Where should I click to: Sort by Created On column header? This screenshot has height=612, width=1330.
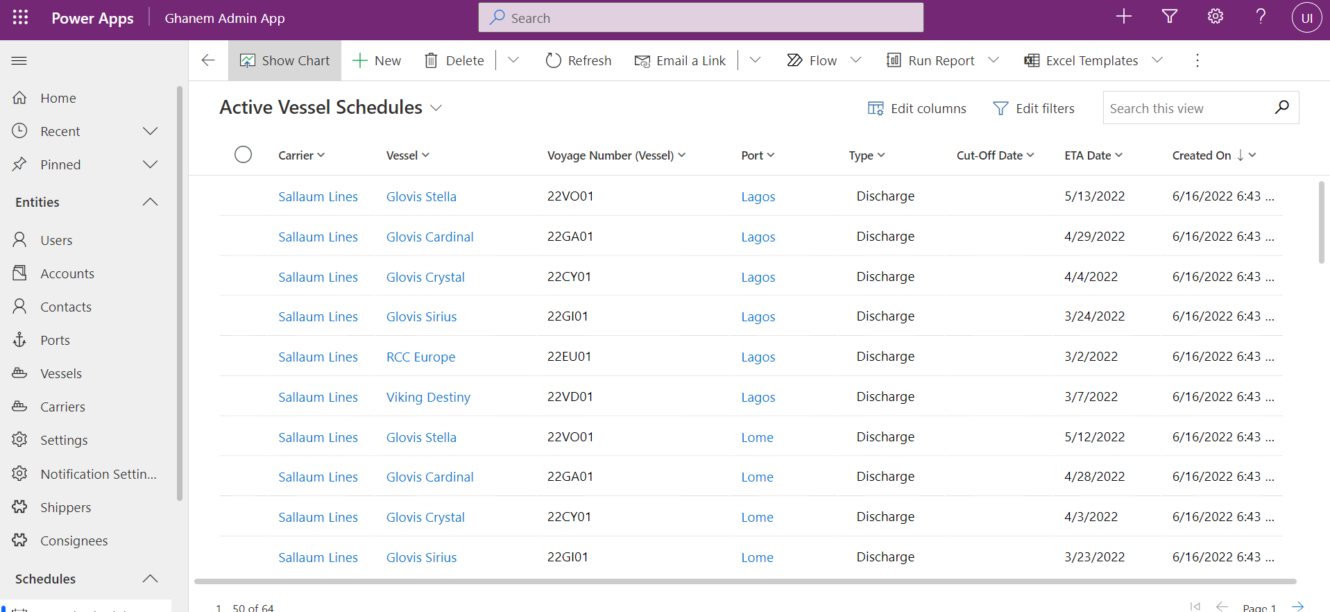pyautogui.click(x=1214, y=155)
